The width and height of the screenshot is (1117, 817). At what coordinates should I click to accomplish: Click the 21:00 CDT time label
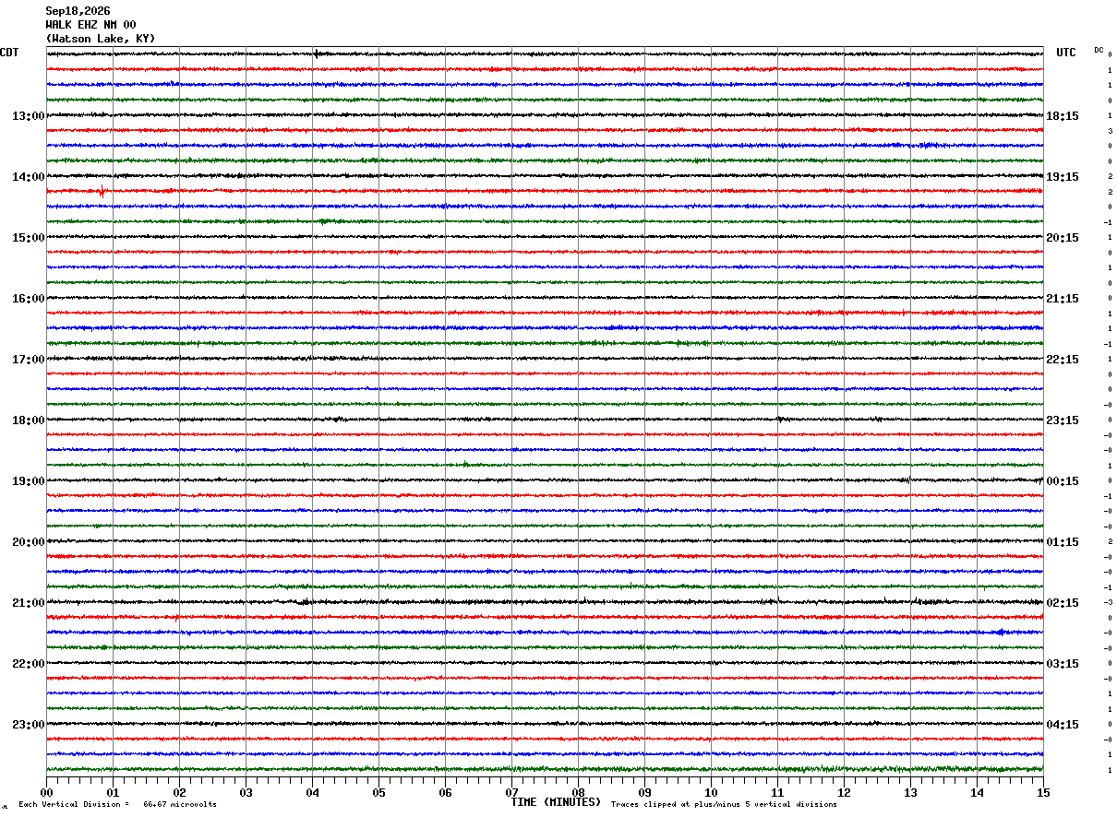tap(28, 603)
